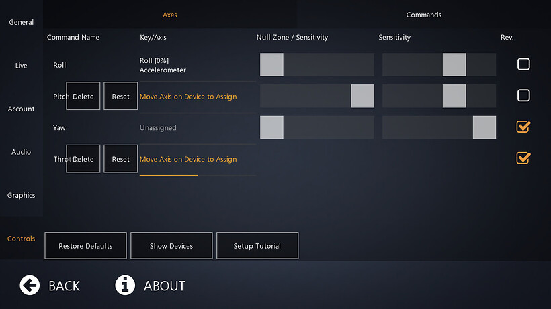Click Throttle 'Move Axis on Device to Assign'
Viewport: 551px width, 309px height.
(188, 159)
